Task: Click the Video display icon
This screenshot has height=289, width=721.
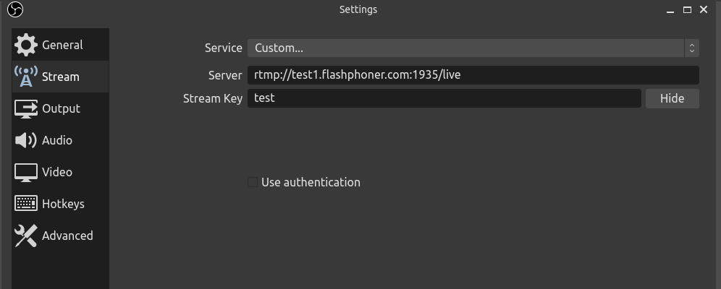Action: (26, 172)
